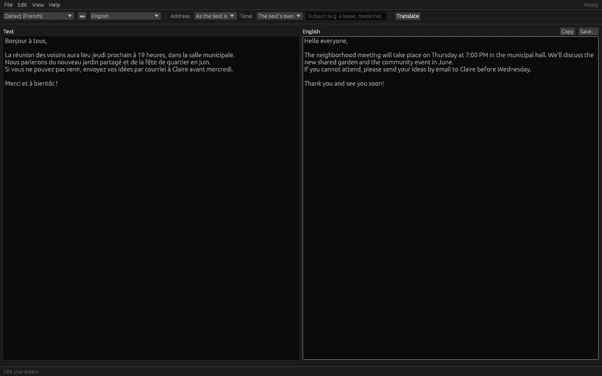Image resolution: width=602 pixels, height=376 pixels.
Task: Swap the source and target languages
Action: point(82,16)
